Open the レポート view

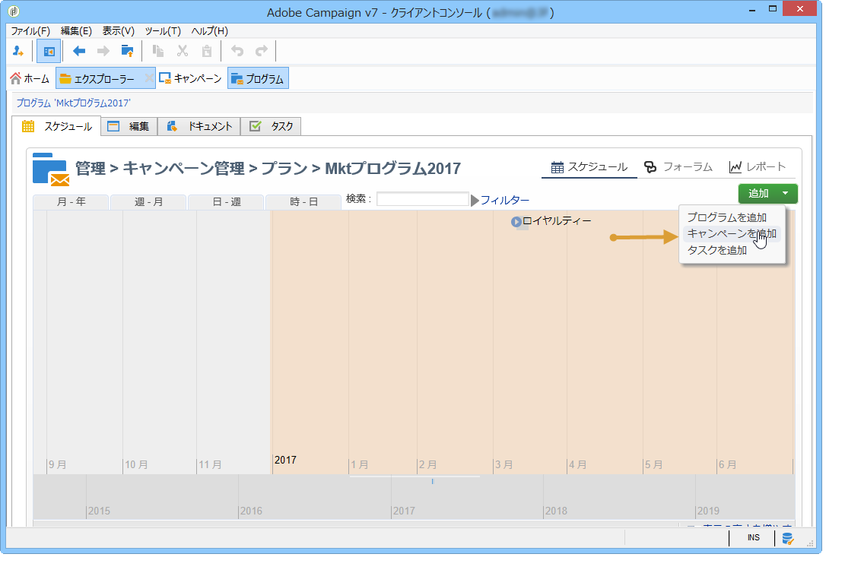pyautogui.click(x=758, y=167)
